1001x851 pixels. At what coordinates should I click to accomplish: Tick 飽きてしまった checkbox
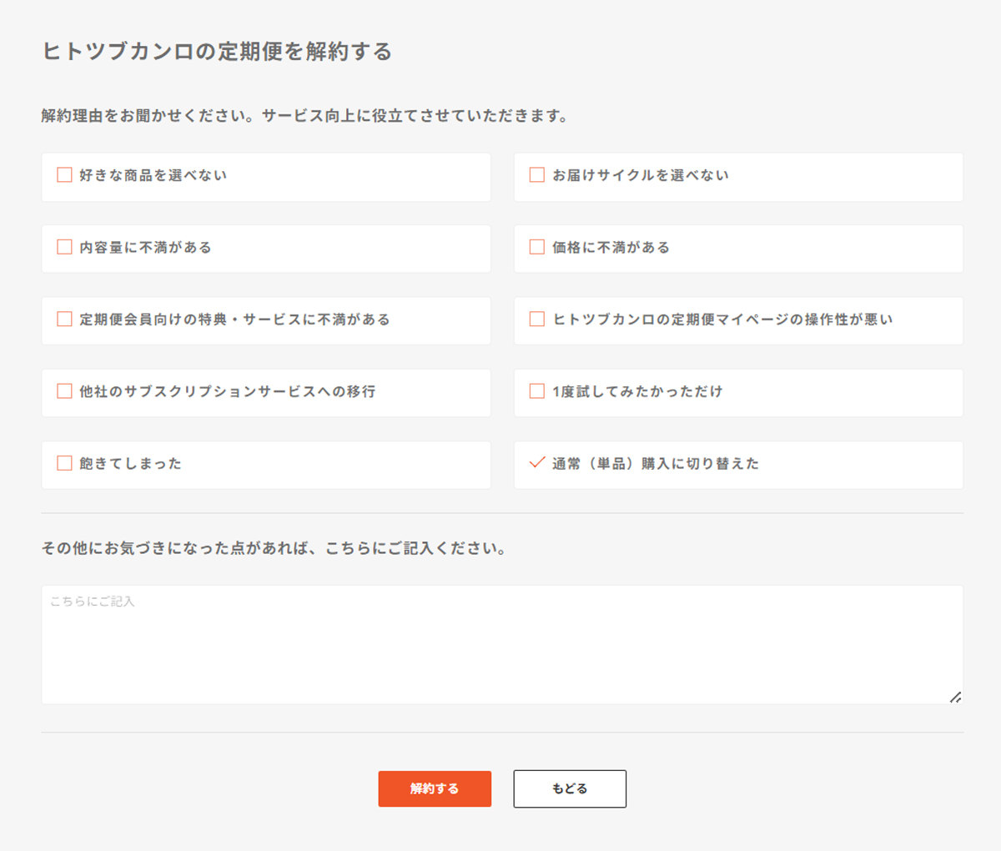pos(64,463)
